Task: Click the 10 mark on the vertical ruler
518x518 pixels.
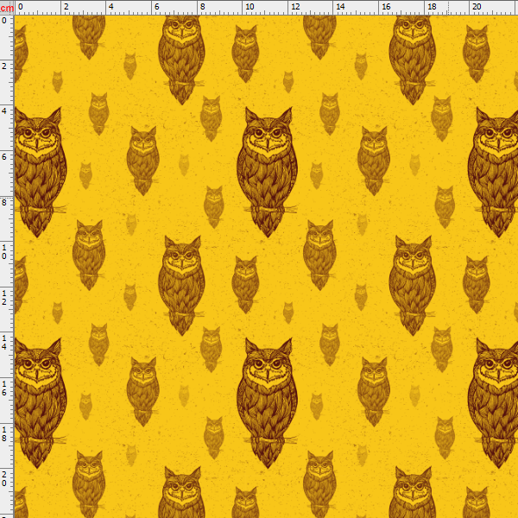Action: point(4,252)
